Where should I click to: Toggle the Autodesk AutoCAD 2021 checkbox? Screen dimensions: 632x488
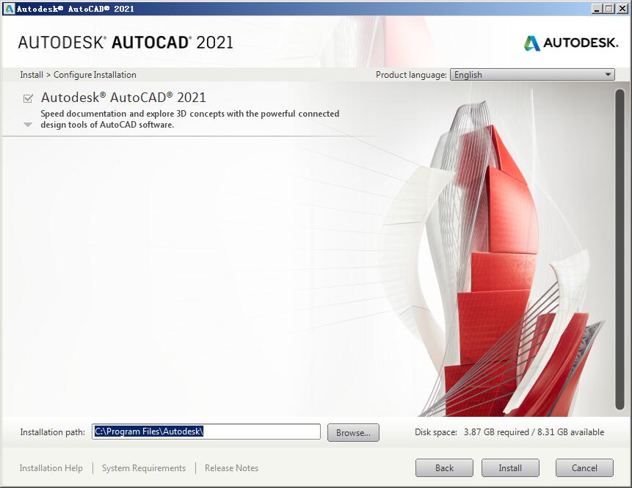pyautogui.click(x=28, y=98)
